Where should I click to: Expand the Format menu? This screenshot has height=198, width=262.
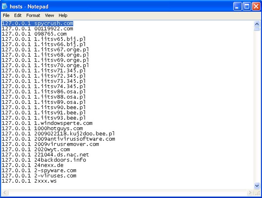[33, 15]
